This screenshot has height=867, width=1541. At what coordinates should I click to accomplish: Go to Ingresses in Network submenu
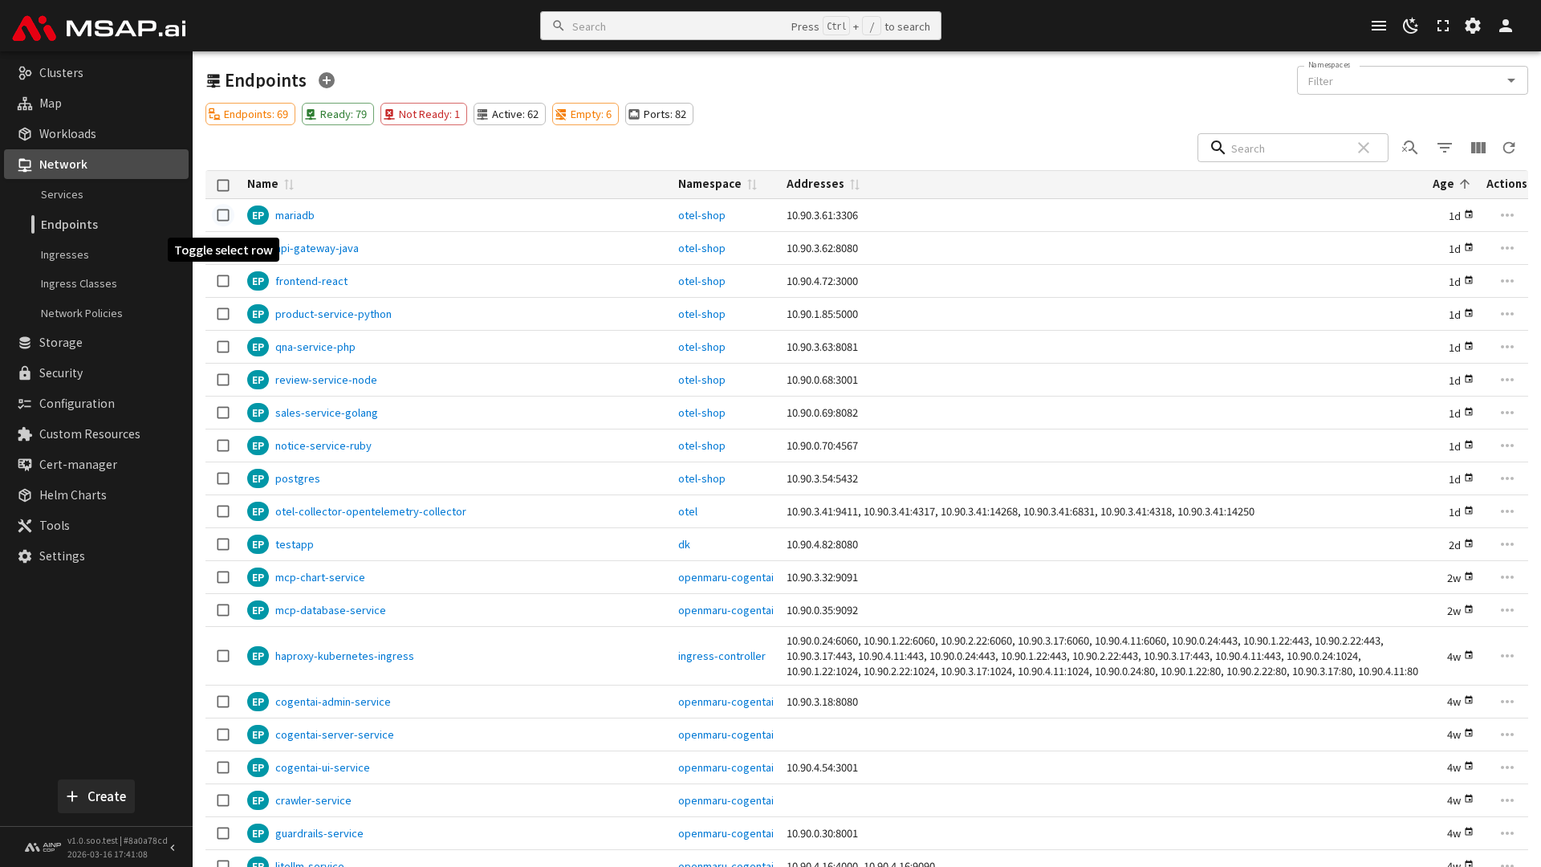pyautogui.click(x=64, y=254)
